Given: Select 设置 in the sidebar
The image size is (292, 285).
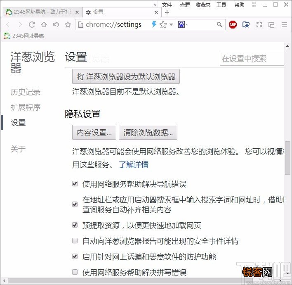Looking at the screenshot, I should (18, 123).
